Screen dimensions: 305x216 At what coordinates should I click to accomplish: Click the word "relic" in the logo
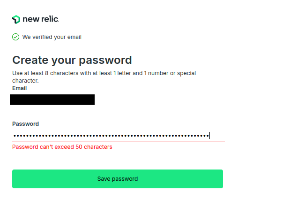click(50, 19)
